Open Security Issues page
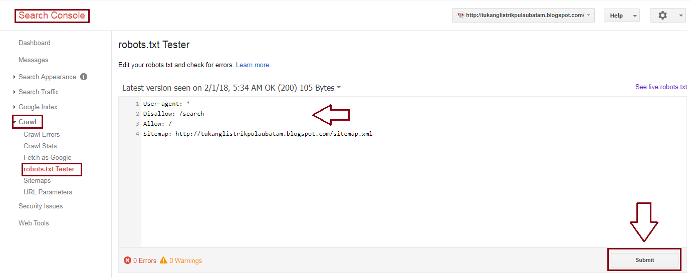 click(41, 206)
